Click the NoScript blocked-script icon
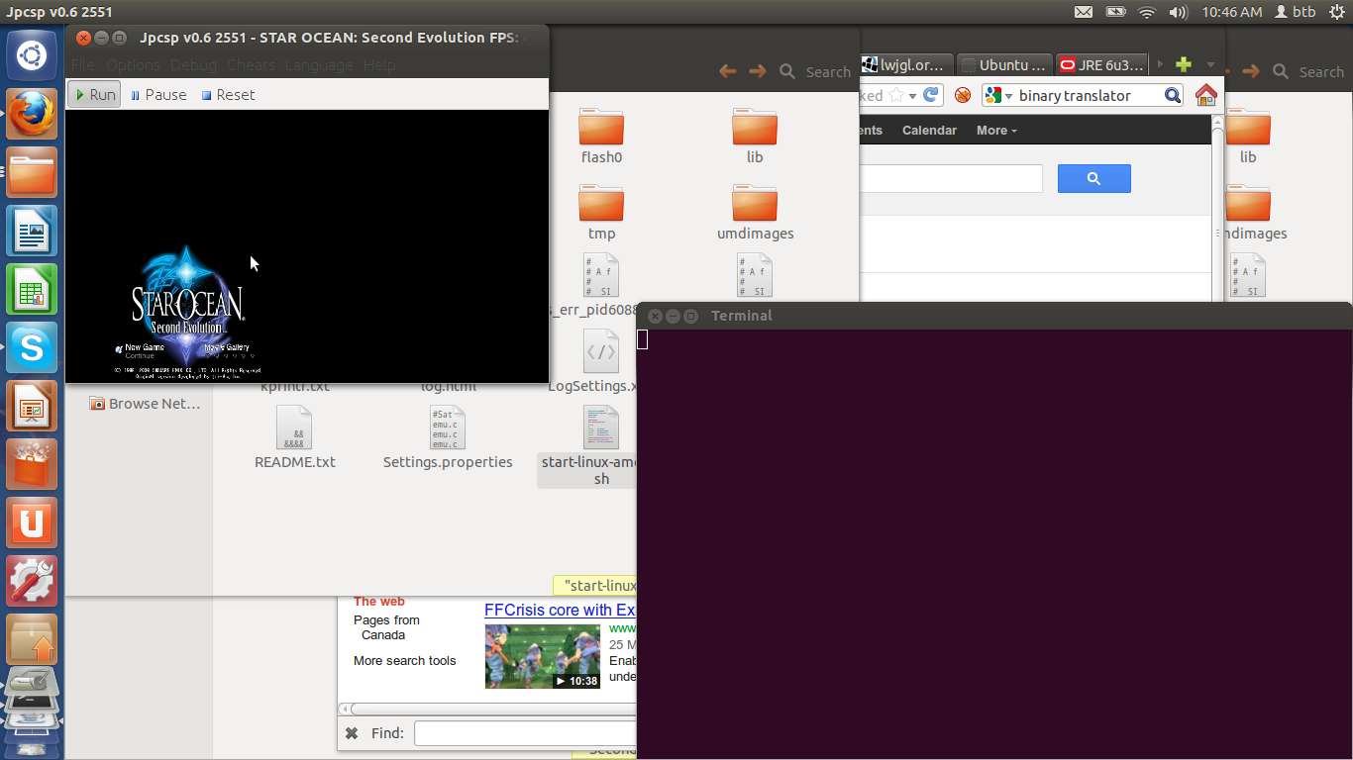 (963, 96)
